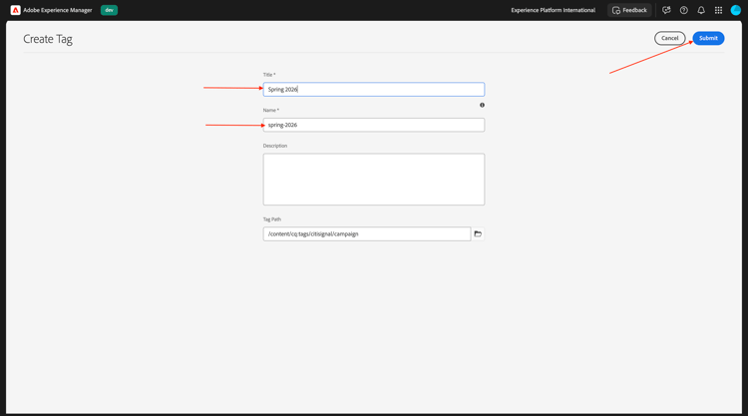Image resolution: width=748 pixels, height=416 pixels.
Task: Click into the Description text area
Action: [374, 180]
